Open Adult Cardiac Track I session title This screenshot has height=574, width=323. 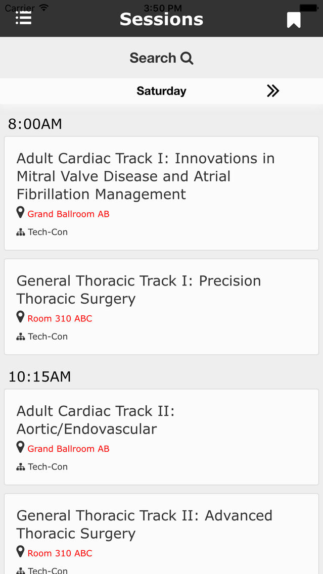tap(146, 176)
